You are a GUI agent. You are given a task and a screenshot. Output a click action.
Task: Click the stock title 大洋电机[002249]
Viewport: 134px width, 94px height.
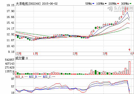coord(28,4)
